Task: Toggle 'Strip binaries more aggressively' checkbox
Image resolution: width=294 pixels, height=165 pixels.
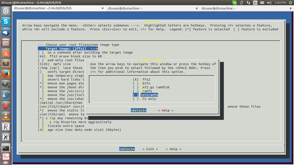Action: pos(41,122)
